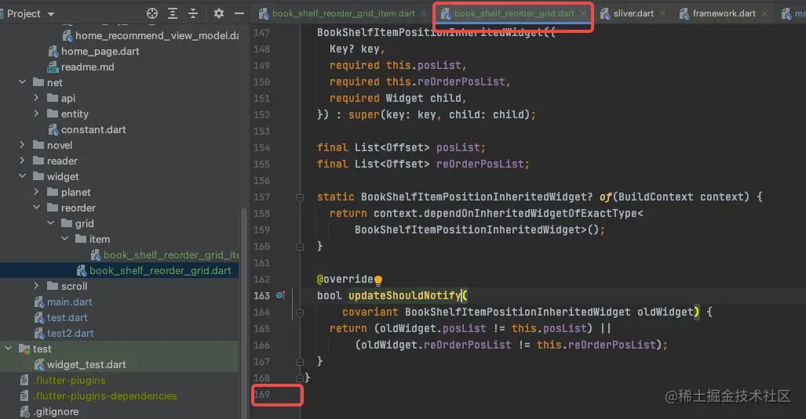The width and height of the screenshot is (806, 419).
Task: Collapse the widget folder
Action: (22, 176)
